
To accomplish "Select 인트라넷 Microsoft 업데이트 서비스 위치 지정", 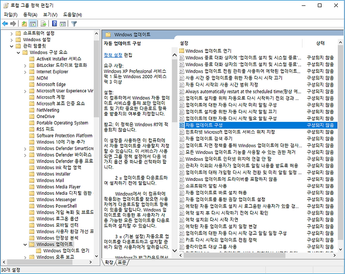I will [230, 132].
